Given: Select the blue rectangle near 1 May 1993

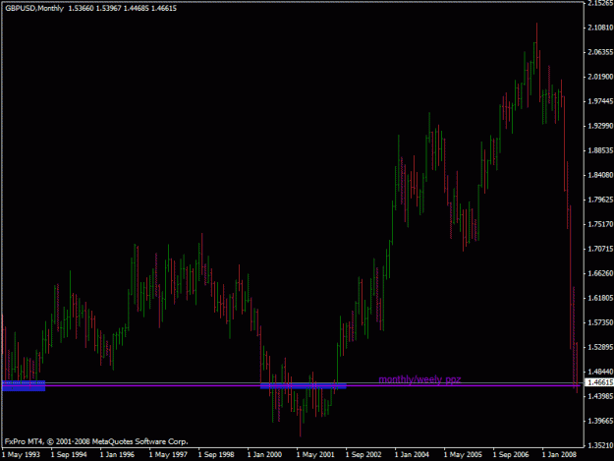Looking at the screenshot, I should 24,385.
